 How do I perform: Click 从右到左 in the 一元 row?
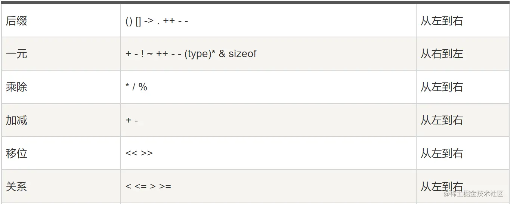tap(442, 54)
